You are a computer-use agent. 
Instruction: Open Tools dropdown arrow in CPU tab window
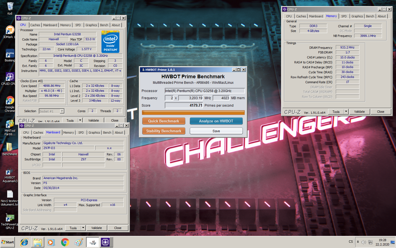pyautogui.click(x=80, y=120)
